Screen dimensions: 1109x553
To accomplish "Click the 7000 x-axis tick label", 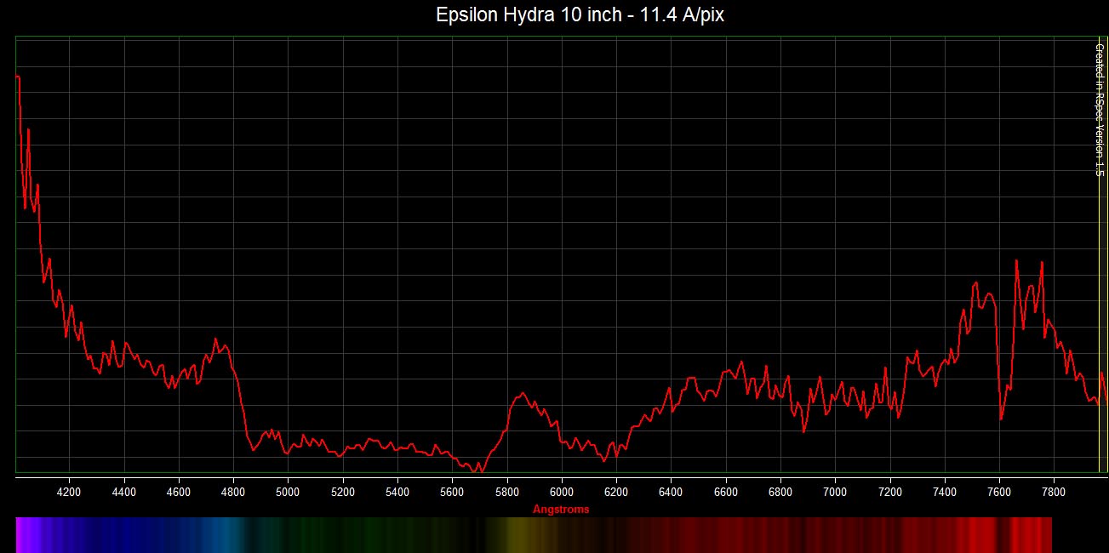I will pos(835,492).
